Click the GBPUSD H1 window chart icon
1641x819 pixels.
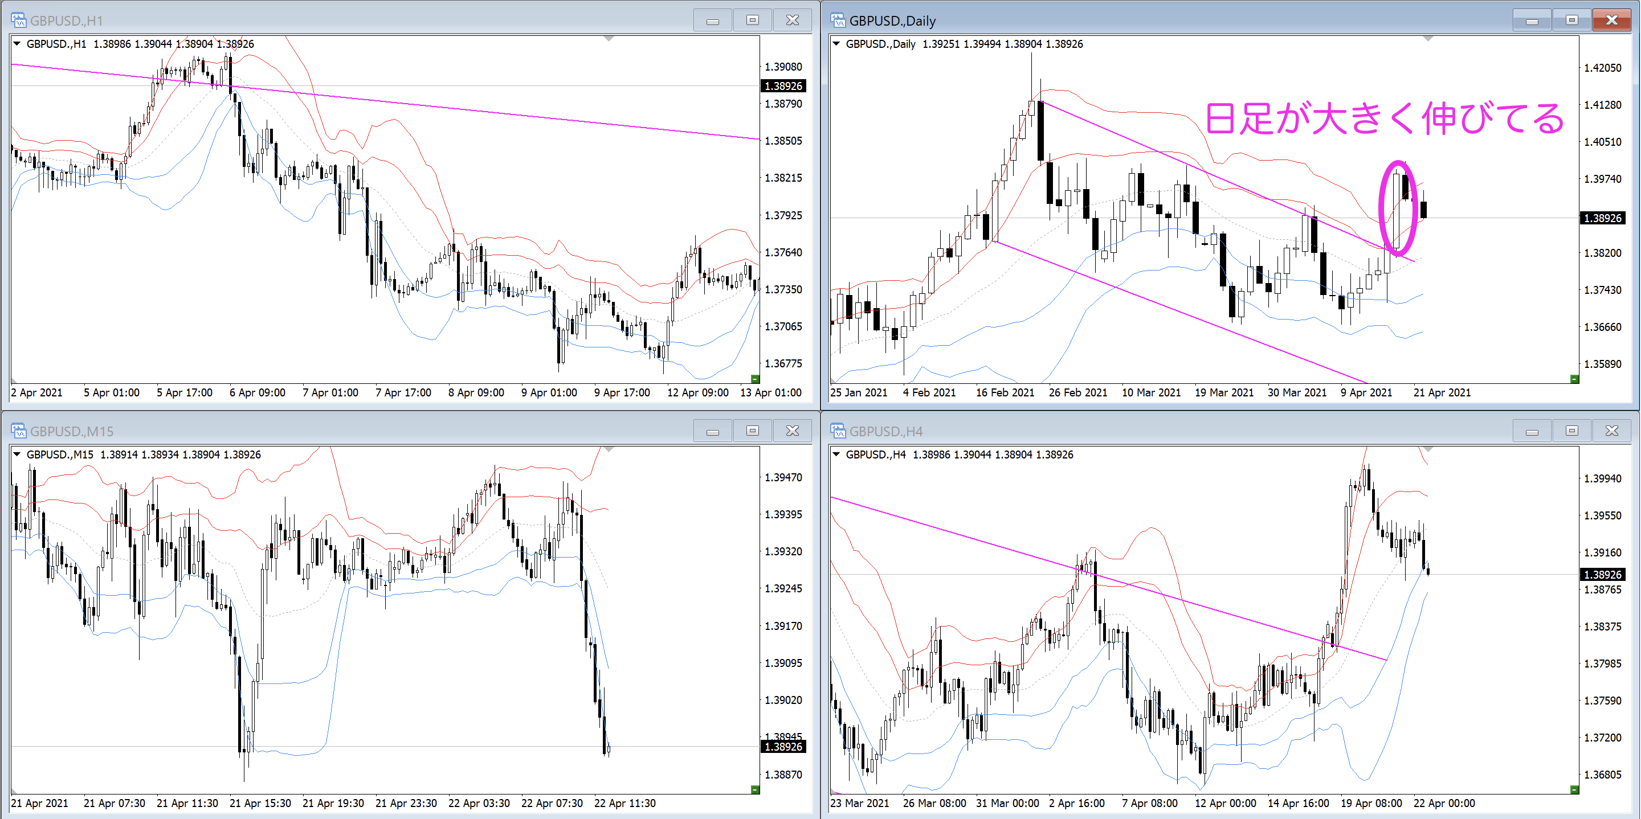coord(18,21)
